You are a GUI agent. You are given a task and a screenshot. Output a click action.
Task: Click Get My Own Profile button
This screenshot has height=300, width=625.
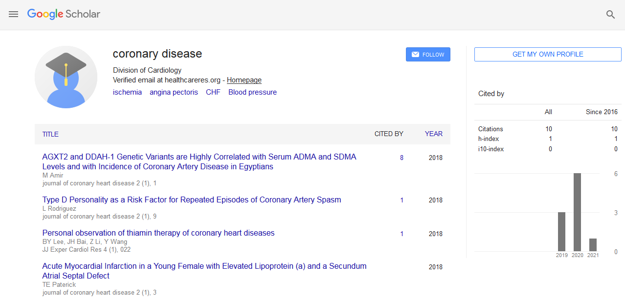click(547, 54)
